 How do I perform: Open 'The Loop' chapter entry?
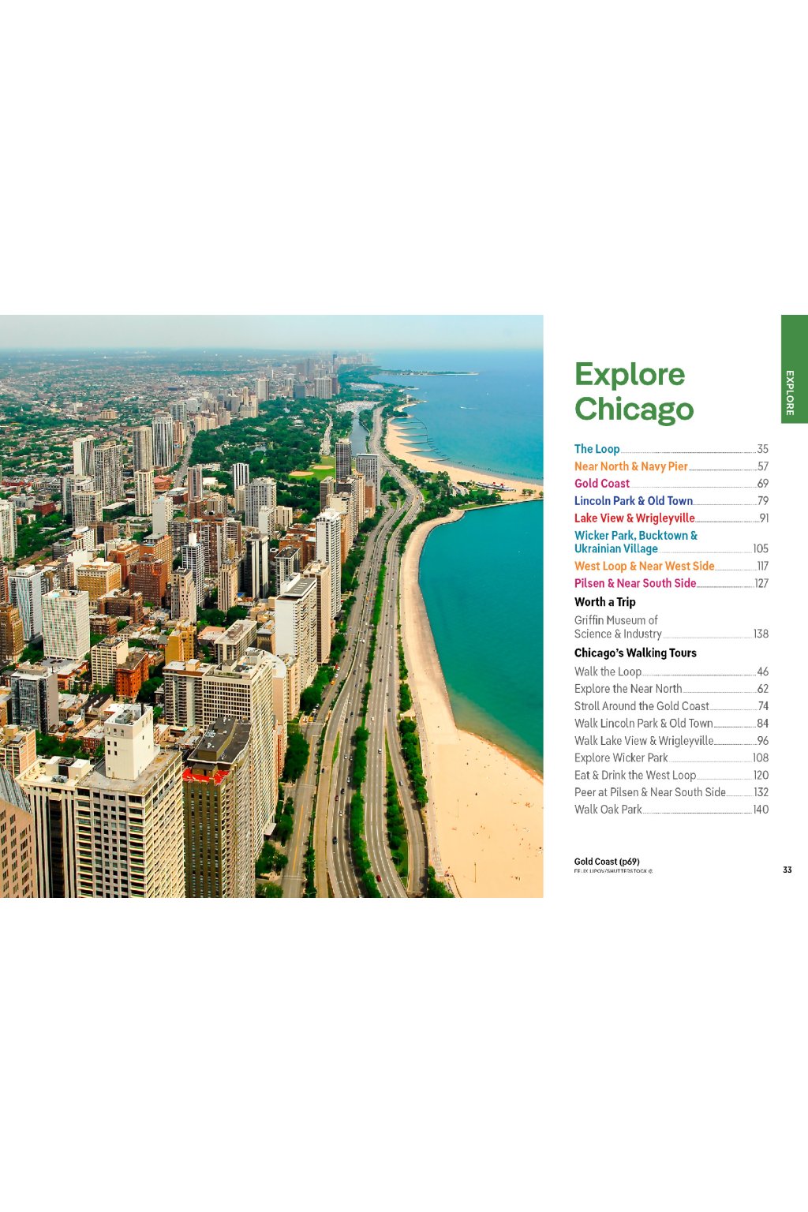(x=671, y=449)
